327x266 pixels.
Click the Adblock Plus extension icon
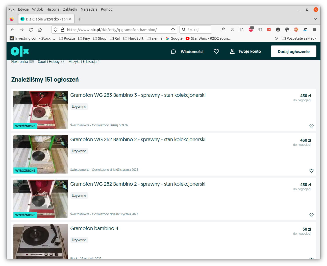tap(251, 30)
